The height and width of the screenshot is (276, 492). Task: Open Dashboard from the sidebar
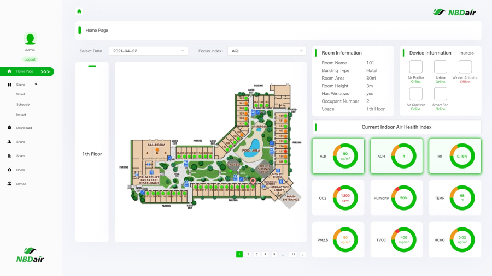(24, 128)
